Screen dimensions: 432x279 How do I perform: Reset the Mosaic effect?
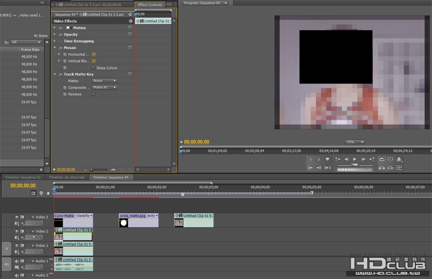pos(130,47)
